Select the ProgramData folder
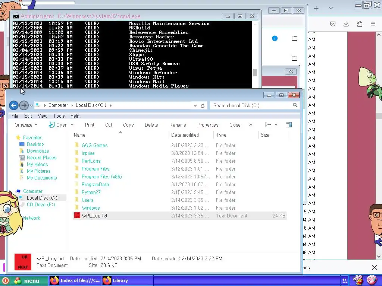 95,184
